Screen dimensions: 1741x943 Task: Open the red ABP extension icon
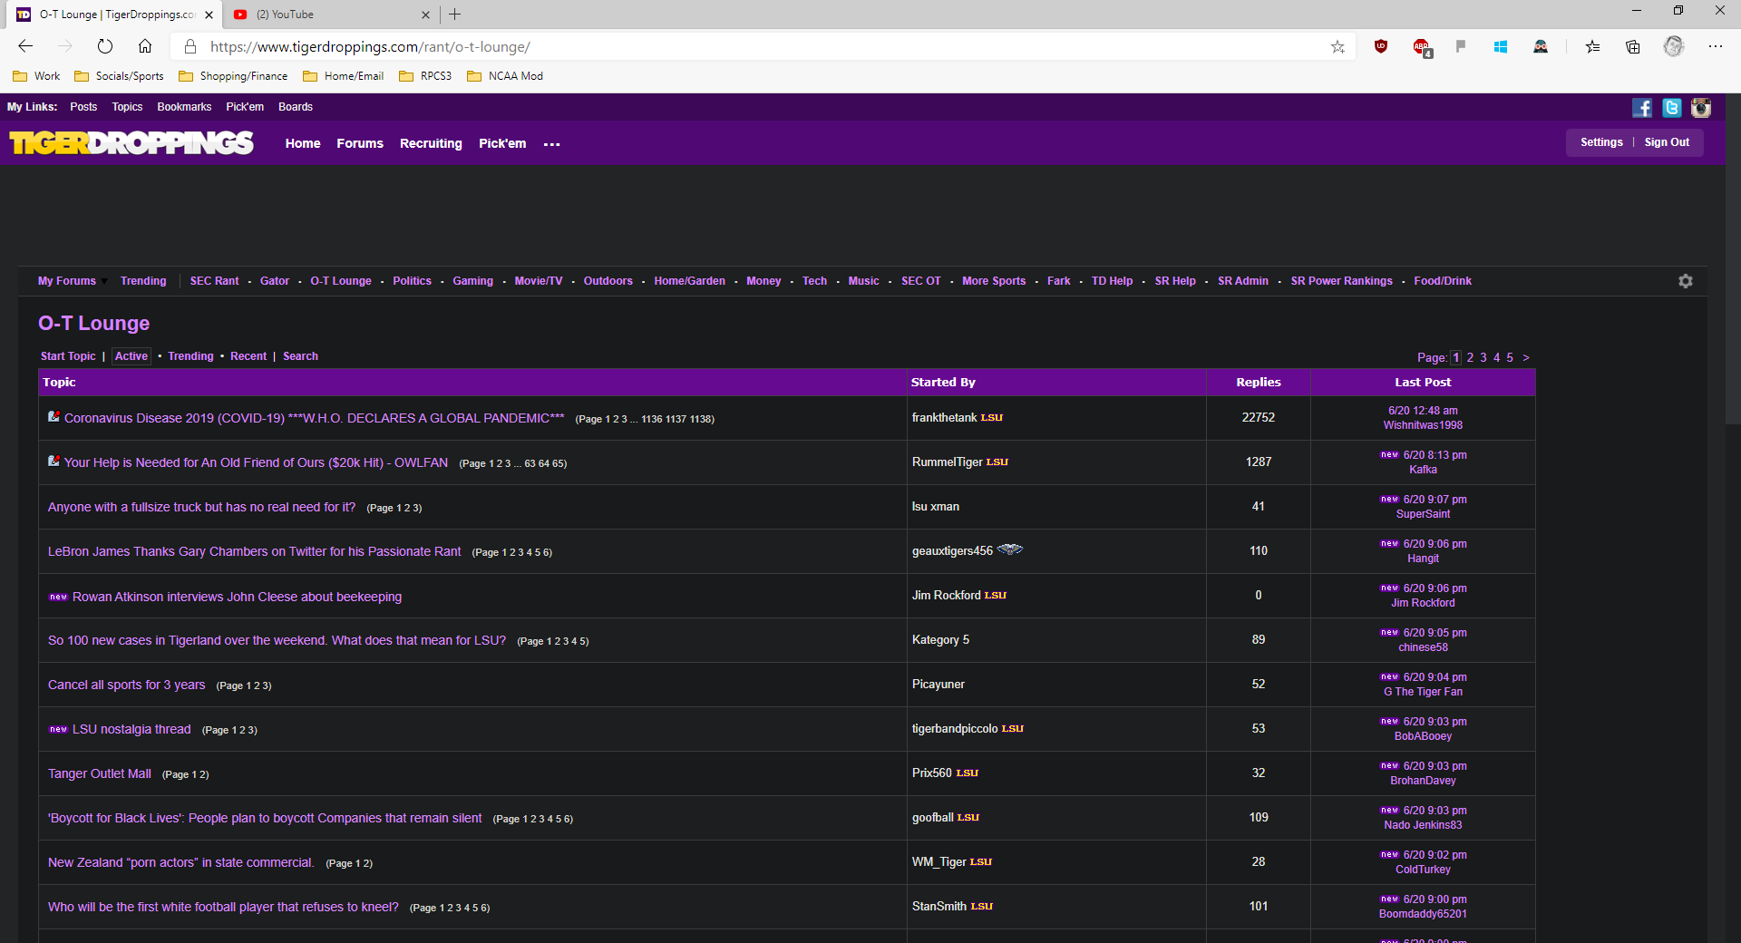pyautogui.click(x=1422, y=47)
